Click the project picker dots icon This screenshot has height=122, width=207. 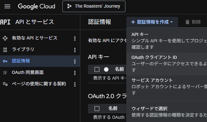click(69, 6)
